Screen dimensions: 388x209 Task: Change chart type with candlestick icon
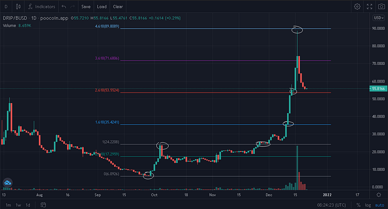tap(18, 7)
